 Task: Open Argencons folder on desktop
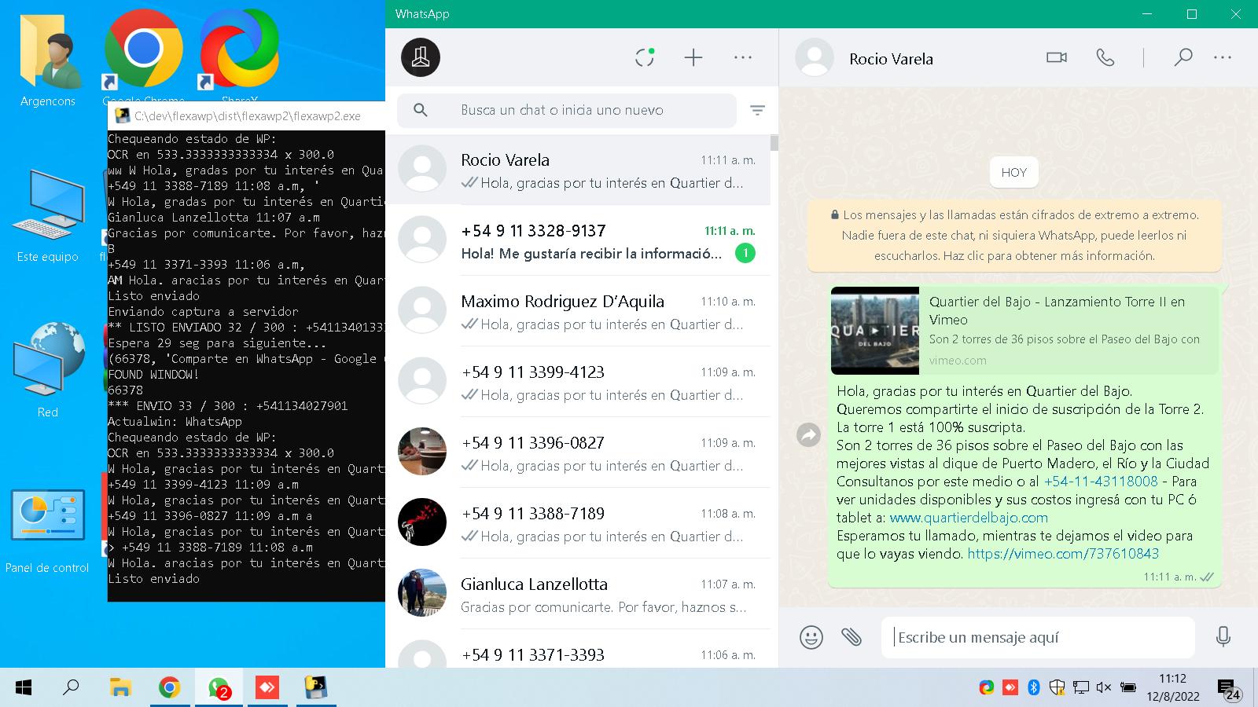[x=48, y=59]
